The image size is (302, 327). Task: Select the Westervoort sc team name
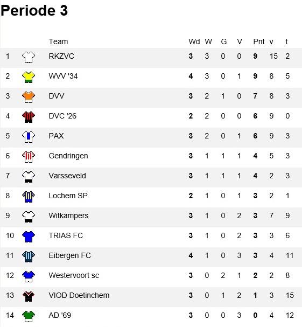tap(74, 275)
